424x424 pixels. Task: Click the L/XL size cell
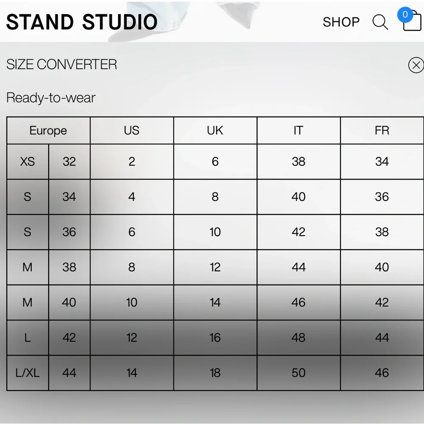pos(28,373)
